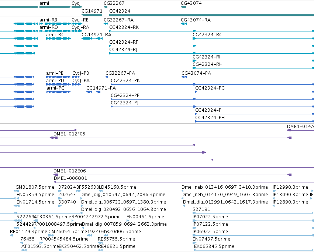Screen dimensions: 314x252
Task: Click the CycJ gene label
Action: [x=76, y=3]
